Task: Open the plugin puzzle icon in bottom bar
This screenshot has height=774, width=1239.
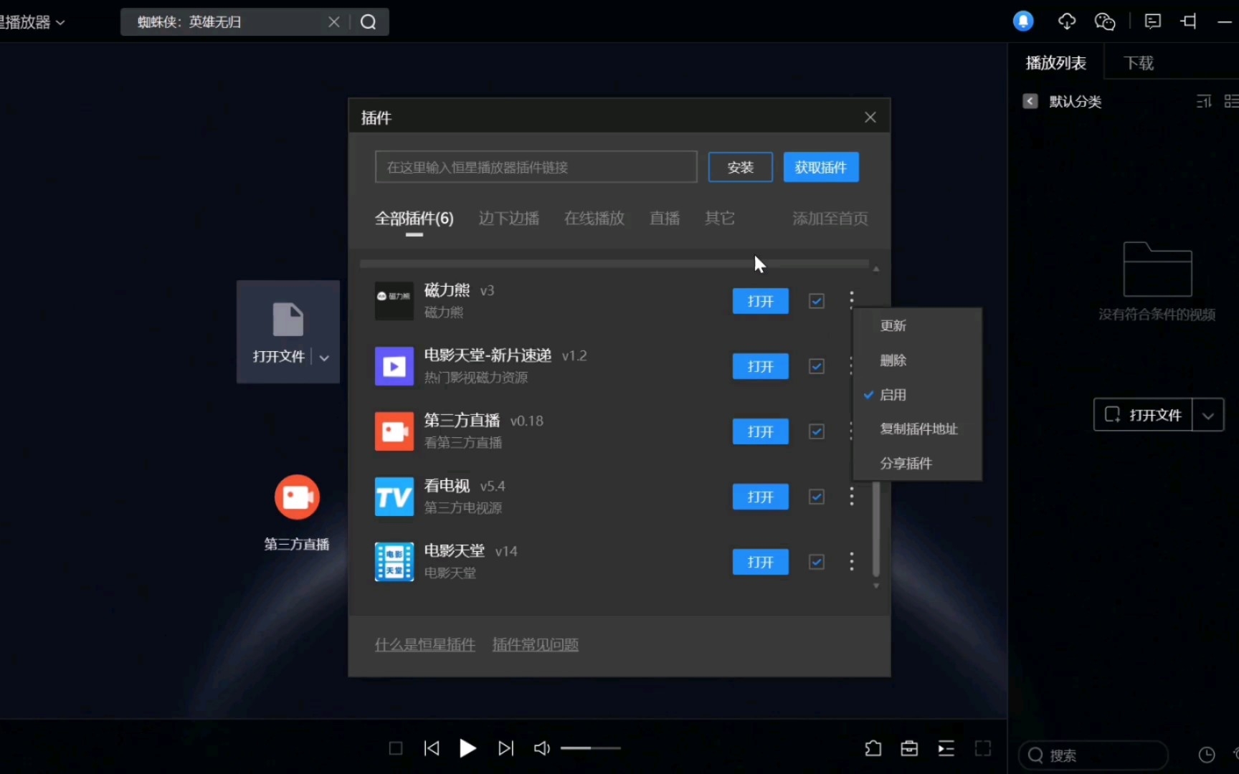Action: coord(873,748)
